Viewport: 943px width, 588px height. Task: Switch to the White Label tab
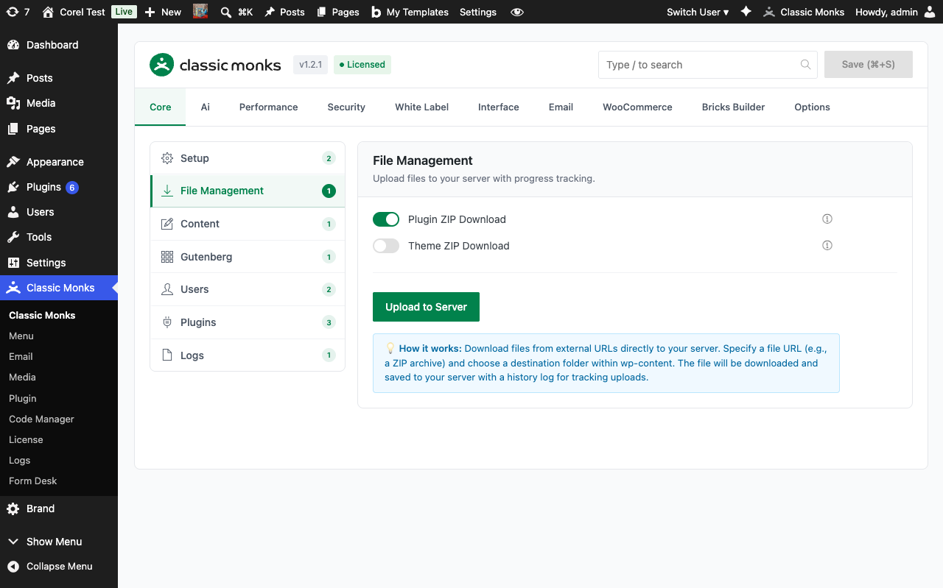pos(421,107)
